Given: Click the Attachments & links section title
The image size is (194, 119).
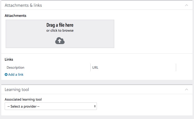Looking at the screenshot, I should (23, 5).
